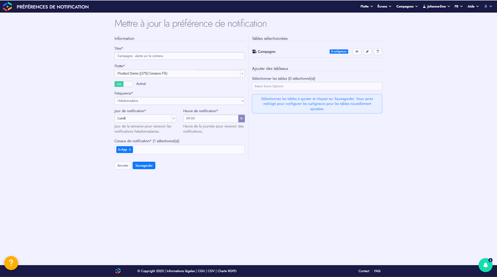
Task: Open the Fréquence dropdown
Action: tap(179, 101)
